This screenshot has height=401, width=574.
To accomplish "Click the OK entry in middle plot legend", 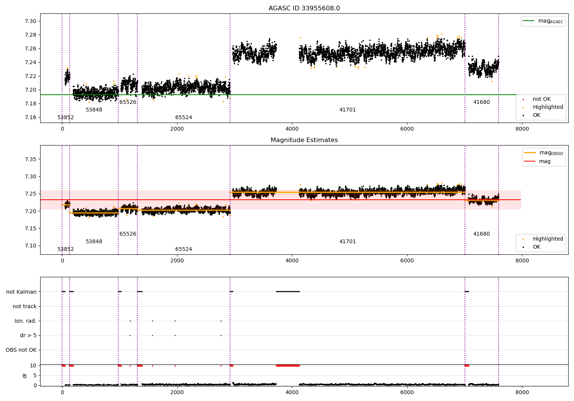I will click(532, 247).
